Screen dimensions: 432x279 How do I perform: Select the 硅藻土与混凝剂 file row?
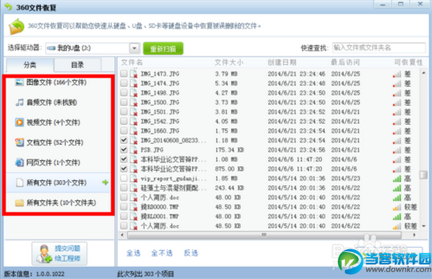click(270, 188)
